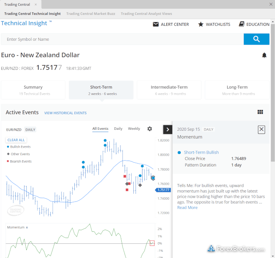Switch to Trading Central Market Buzz tab
Image resolution: width=275 pixels, height=258 pixels.
[x=91, y=14]
